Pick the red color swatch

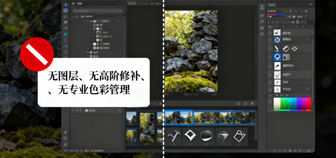point(309,103)
